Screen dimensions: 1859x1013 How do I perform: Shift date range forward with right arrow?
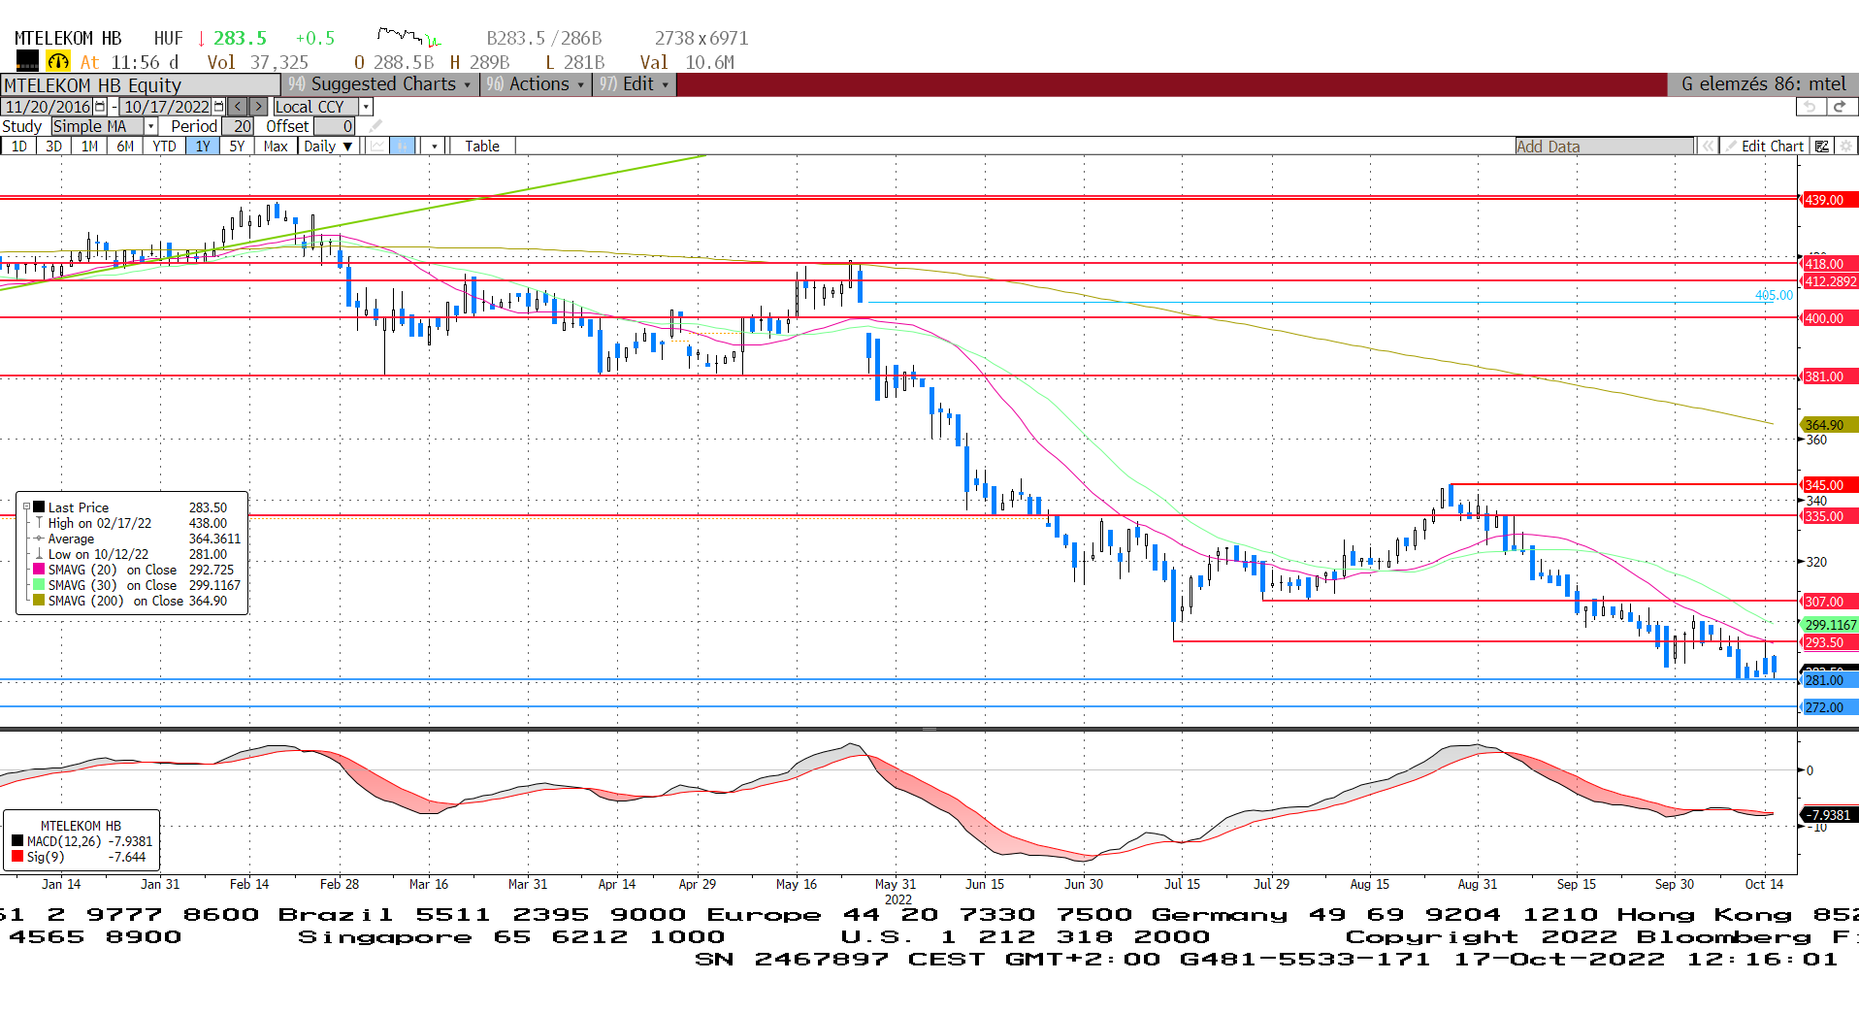click(258, 107)
